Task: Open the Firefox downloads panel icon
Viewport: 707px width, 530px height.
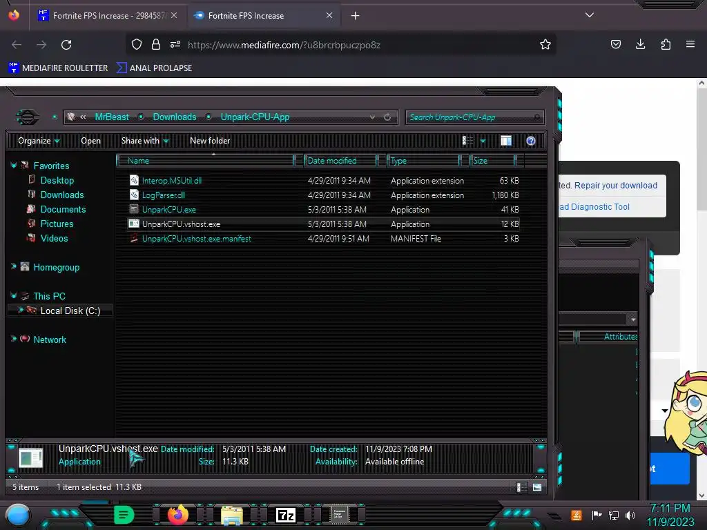Action: pos(640,44)
